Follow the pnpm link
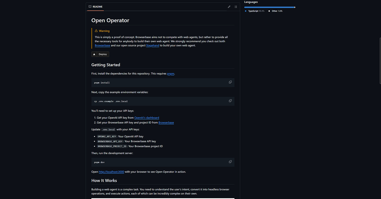Viewport: 381px width, 199px height. coord(171,74)
